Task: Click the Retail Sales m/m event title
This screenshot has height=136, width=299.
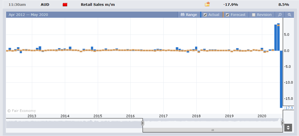Action: [98, 5]
